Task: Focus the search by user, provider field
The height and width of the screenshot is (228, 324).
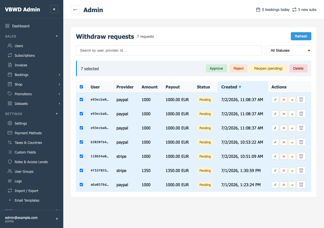Action: click(x=169, y=50)
